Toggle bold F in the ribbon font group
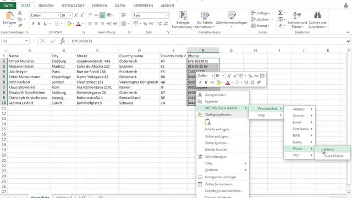Viewport: 352px width, 198px height. pyautogui.click(x=33, y=24)
